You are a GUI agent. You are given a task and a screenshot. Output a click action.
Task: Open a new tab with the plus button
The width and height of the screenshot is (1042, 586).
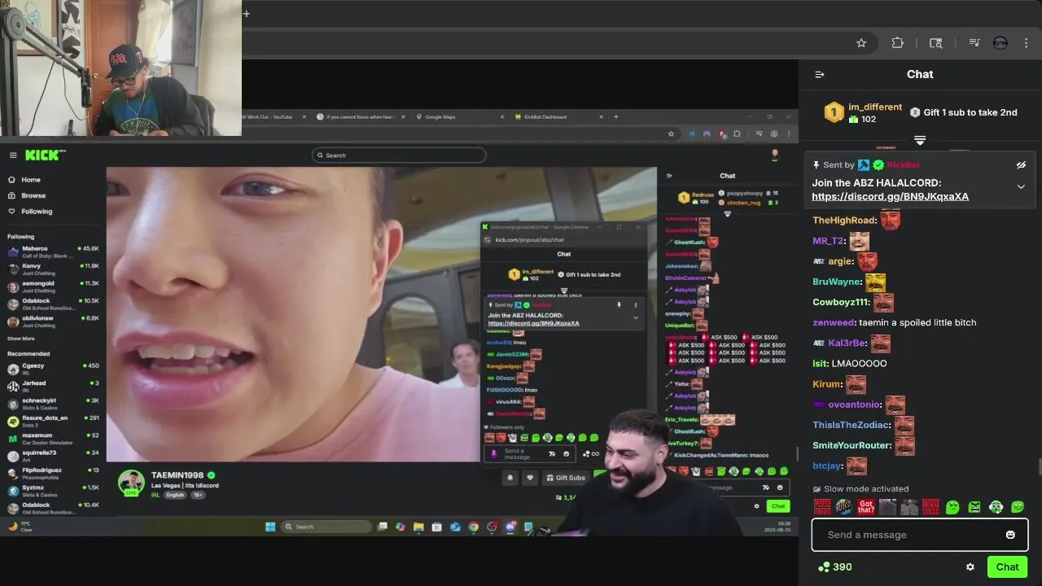pos(246,13)
